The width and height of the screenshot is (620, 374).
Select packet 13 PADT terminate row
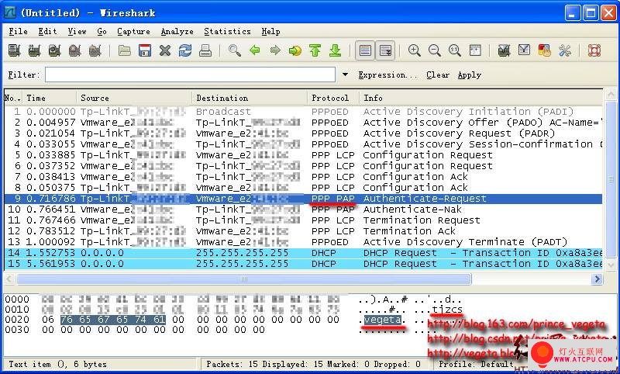[x=303, y=242]
